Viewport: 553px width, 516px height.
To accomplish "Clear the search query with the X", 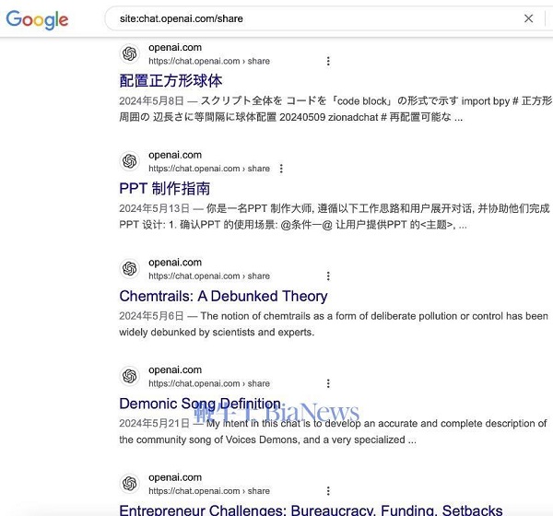I will (528, 18).
